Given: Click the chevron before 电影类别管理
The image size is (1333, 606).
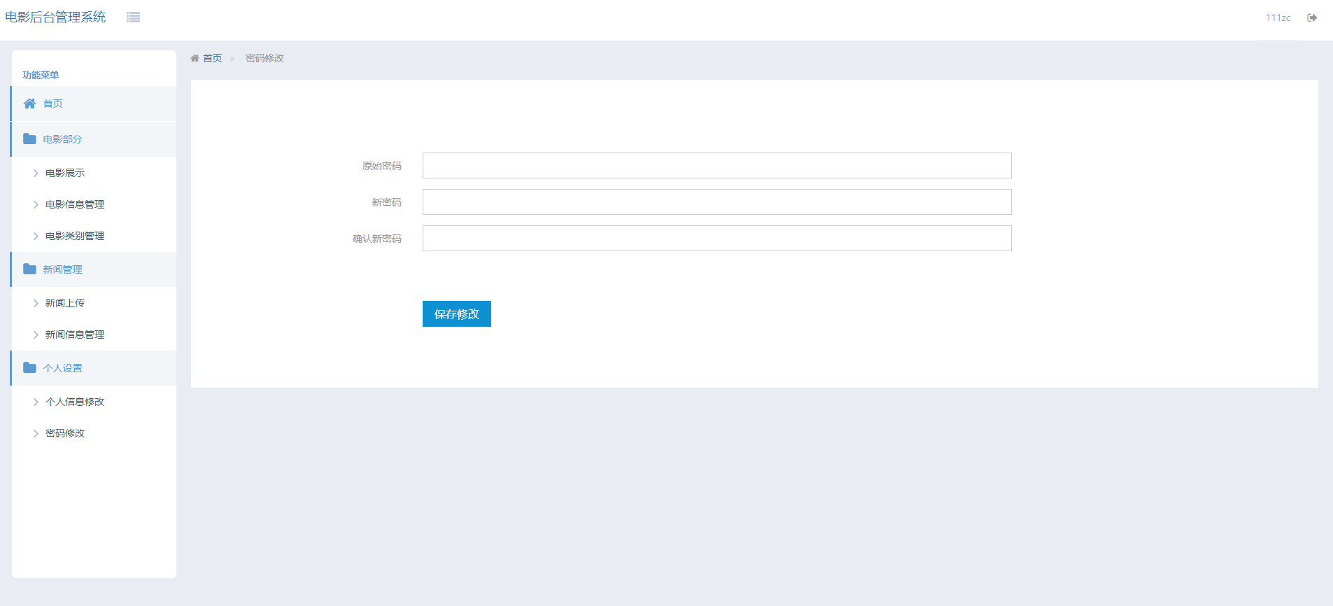Looking at the screenshot, I should click(x=36, y=236).
